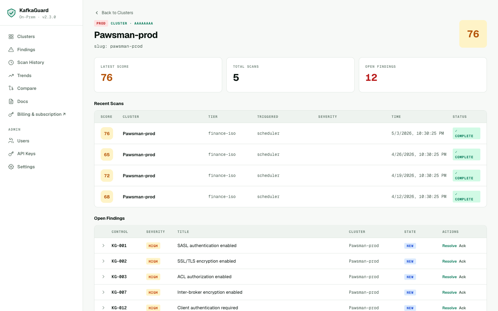Screen dimensions: 498x311
Task: Click the Clusters grid icon
Action: click(11, 37)
